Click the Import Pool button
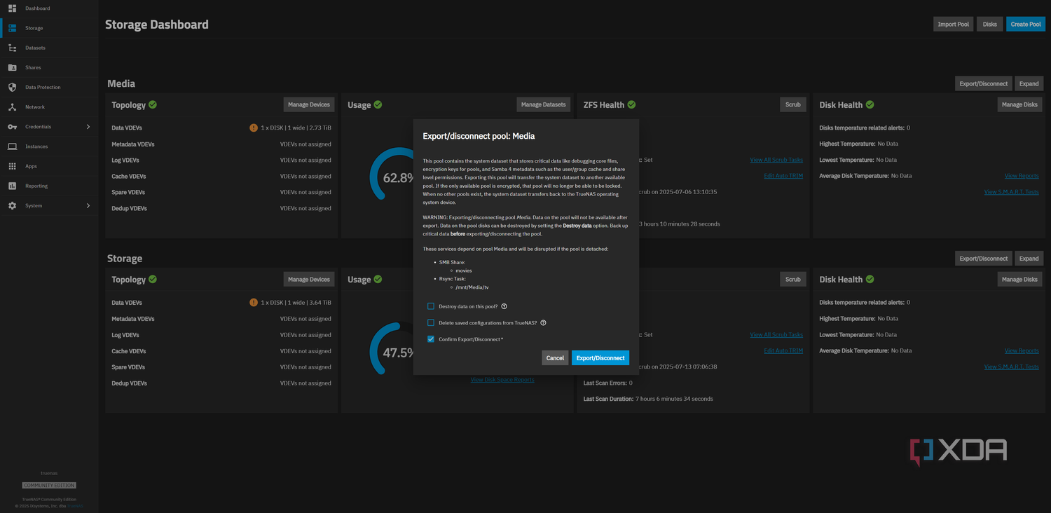This screenshot has height=513, width=1051. point(953,24)
